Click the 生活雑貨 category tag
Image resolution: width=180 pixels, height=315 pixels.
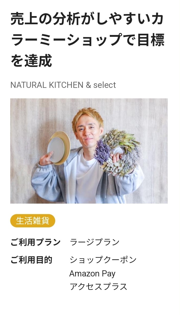click(33, 221)
